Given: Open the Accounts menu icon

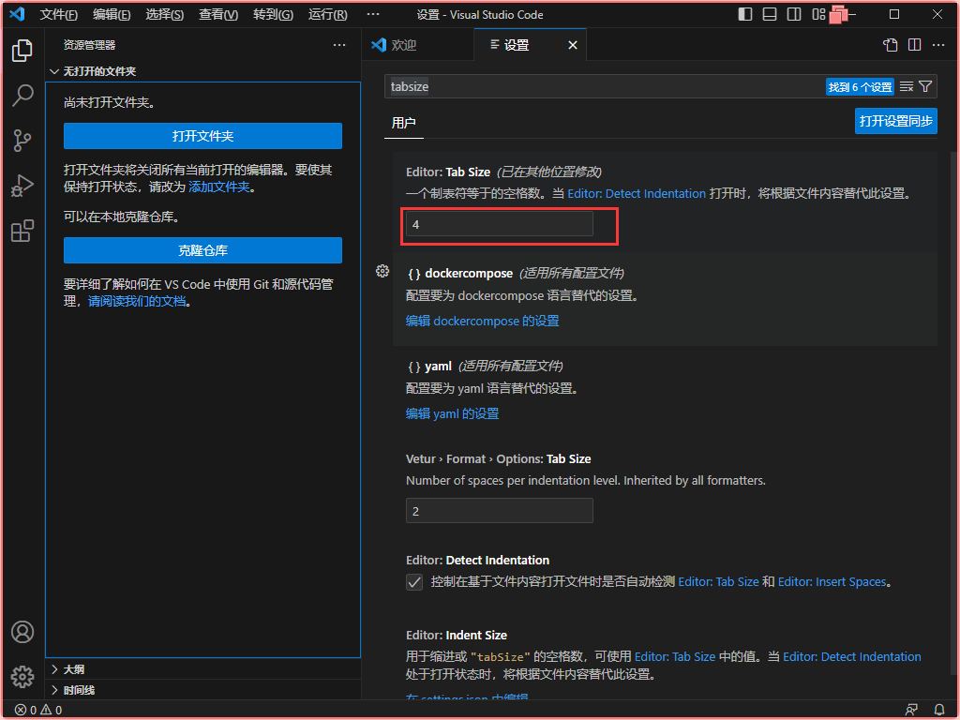Looking at the screenshot, I should tap(22, 632).
